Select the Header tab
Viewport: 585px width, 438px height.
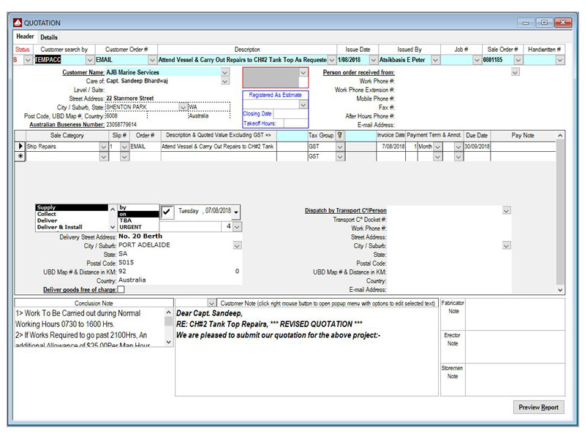(25, 36)
